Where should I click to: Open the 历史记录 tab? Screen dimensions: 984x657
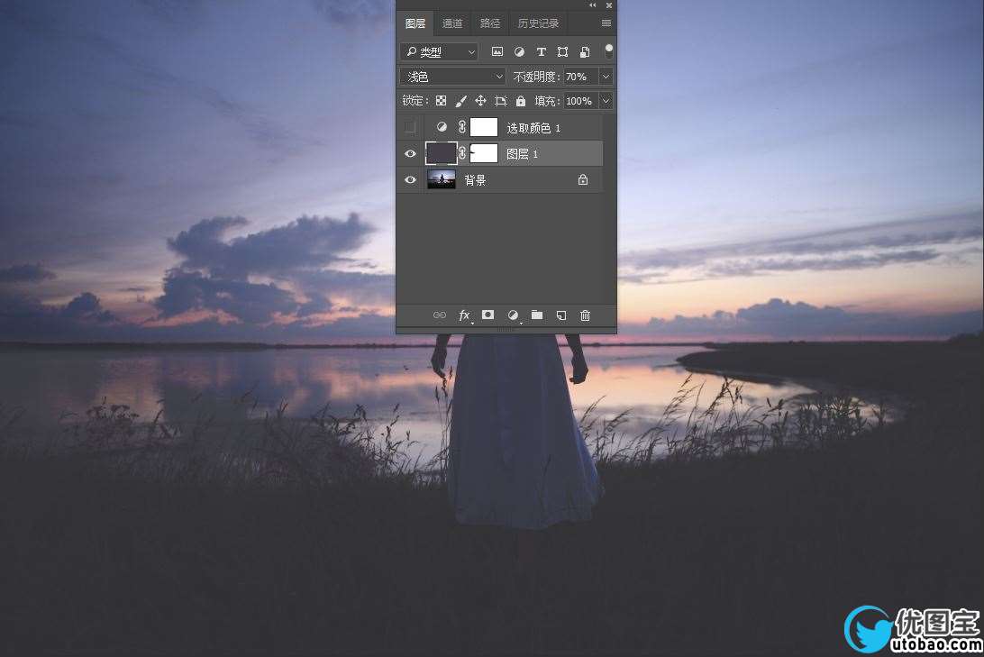point(538,23)
